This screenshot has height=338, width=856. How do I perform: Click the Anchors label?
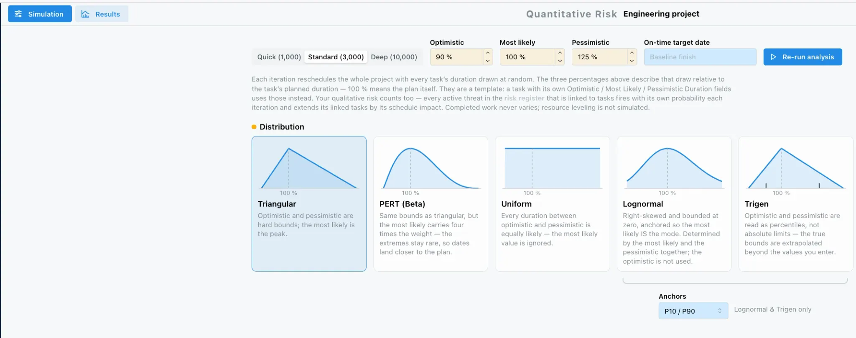pos(672,296)
